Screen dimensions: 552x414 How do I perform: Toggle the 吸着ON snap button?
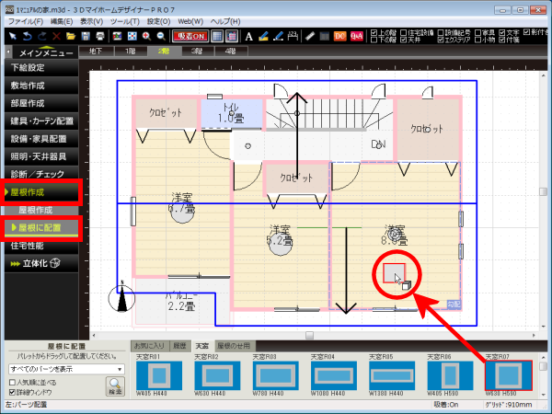pos(190,36)
